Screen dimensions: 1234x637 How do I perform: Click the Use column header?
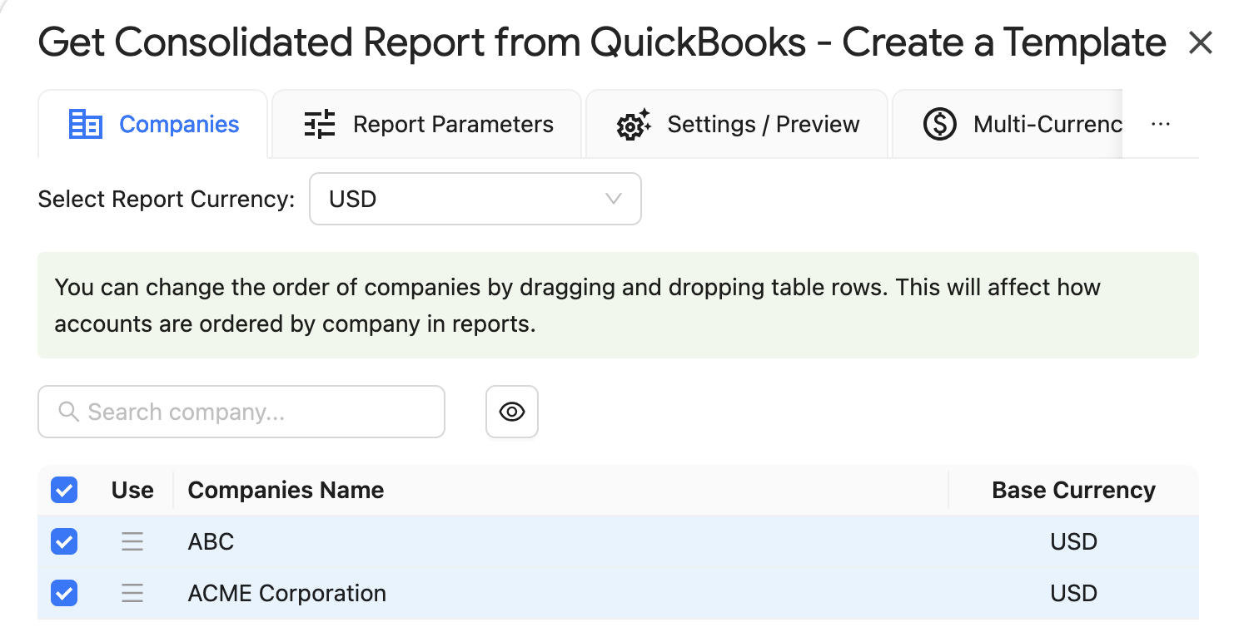pos(132,491)
